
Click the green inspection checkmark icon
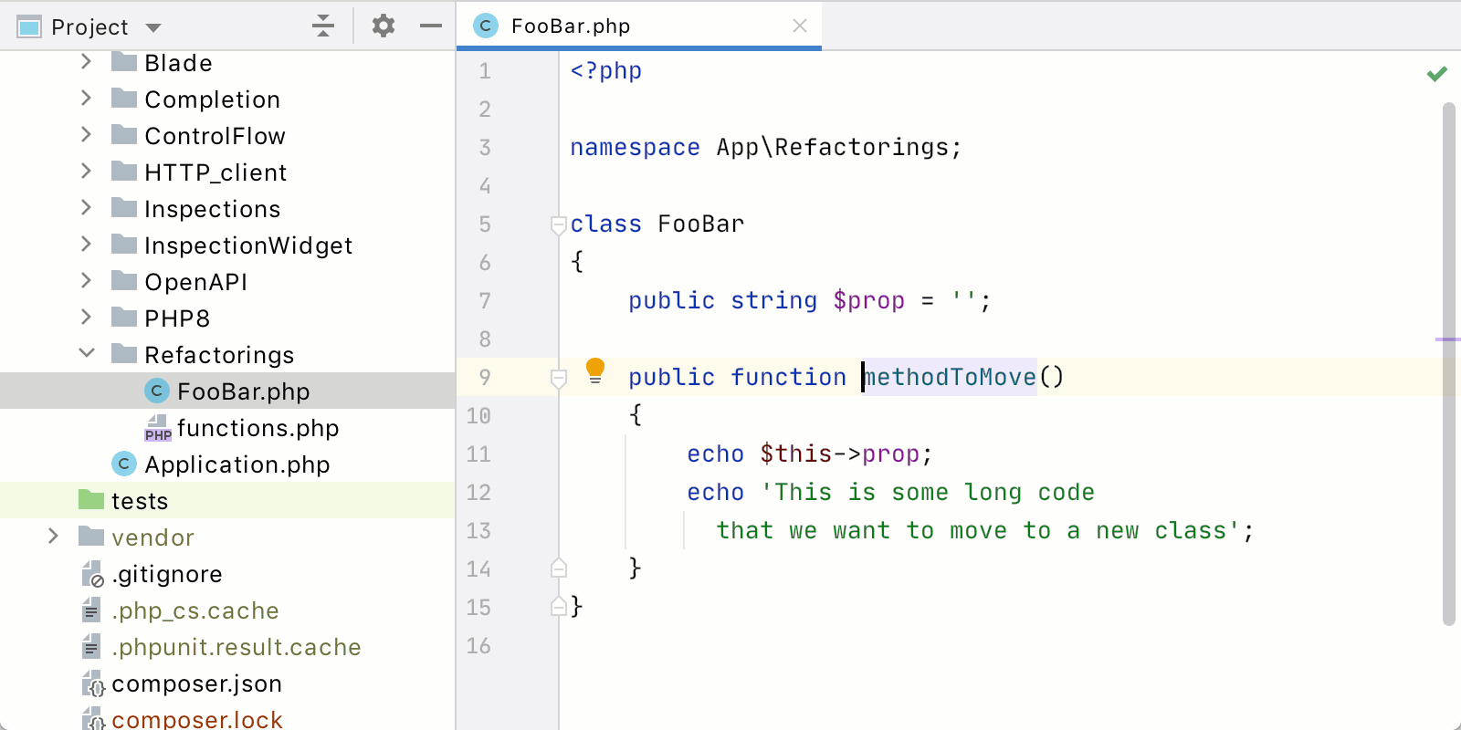1436,74
